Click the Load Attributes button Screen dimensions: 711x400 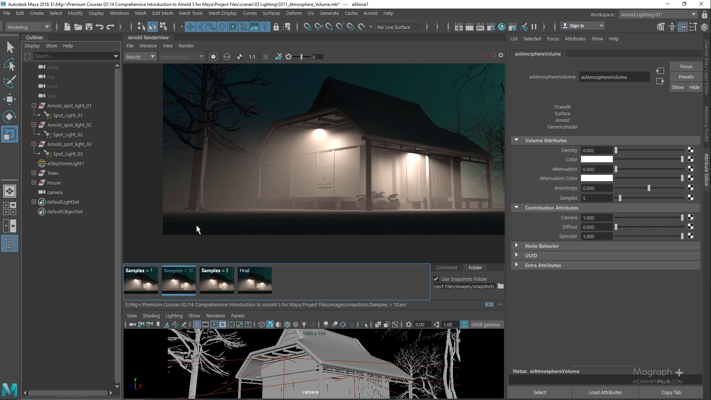click(x=605, y=392)
